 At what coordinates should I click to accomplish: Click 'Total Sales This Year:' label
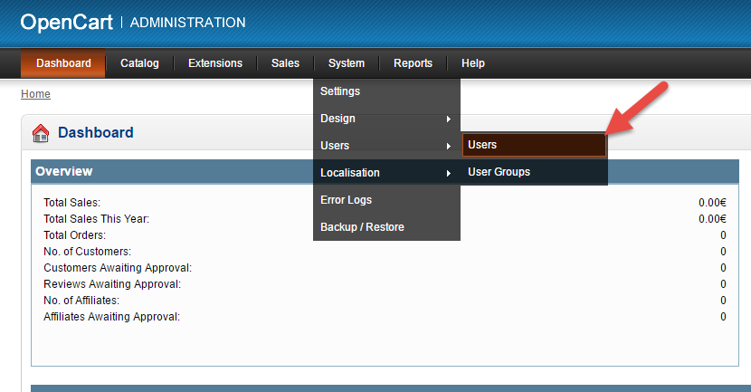96,219
